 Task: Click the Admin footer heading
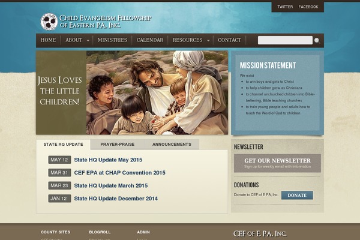tap(143, 232)
